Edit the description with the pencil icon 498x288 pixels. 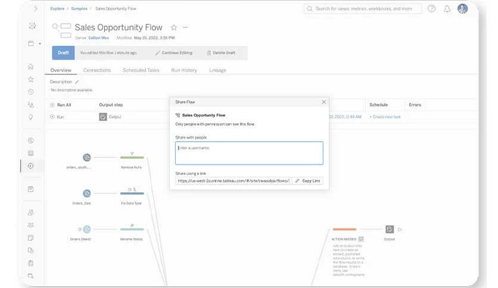(77, 82)
